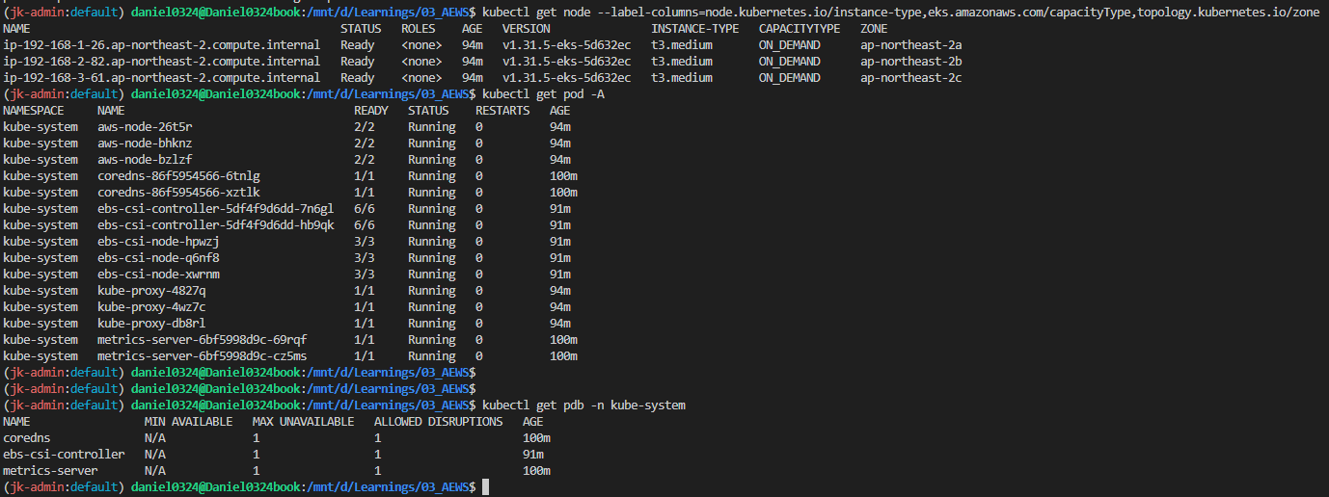This screenshot has height=497, width=1329.
Task: Click the ZONE column header
Action: click(874, 29)
